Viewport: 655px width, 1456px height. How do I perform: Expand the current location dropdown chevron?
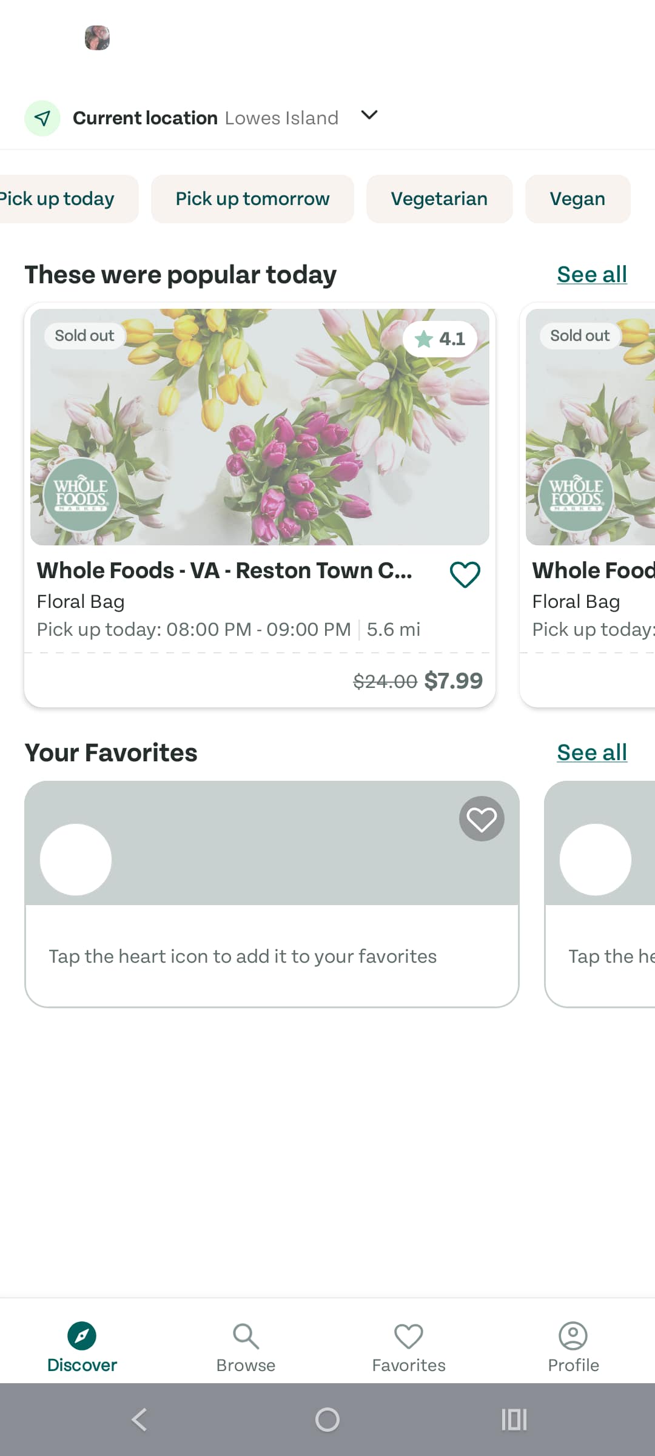(x=369, y=116)
